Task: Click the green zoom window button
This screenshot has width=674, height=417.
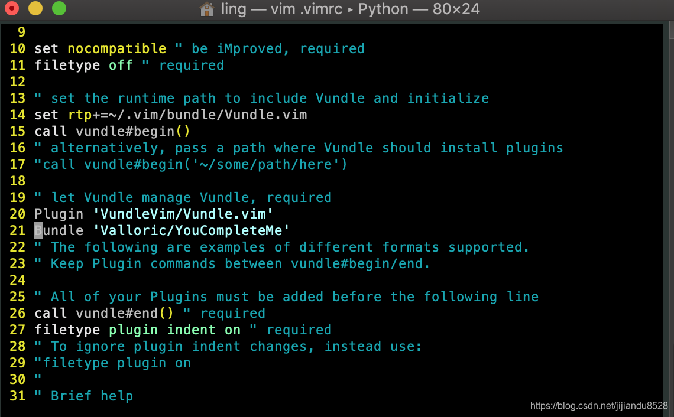Action: (59, 8)
